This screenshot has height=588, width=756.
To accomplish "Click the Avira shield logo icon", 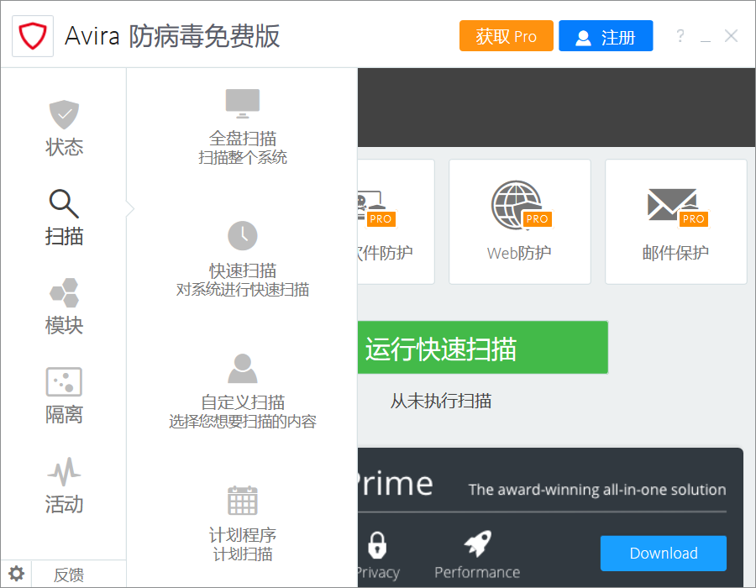I will (34, 36).
